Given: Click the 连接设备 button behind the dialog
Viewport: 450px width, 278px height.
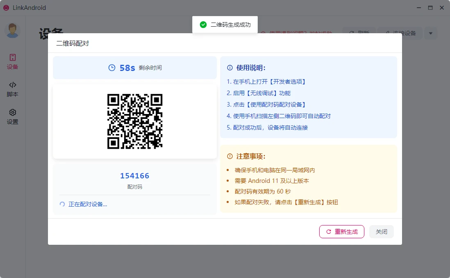Looking at the screenshot, I should click(400, 33).
